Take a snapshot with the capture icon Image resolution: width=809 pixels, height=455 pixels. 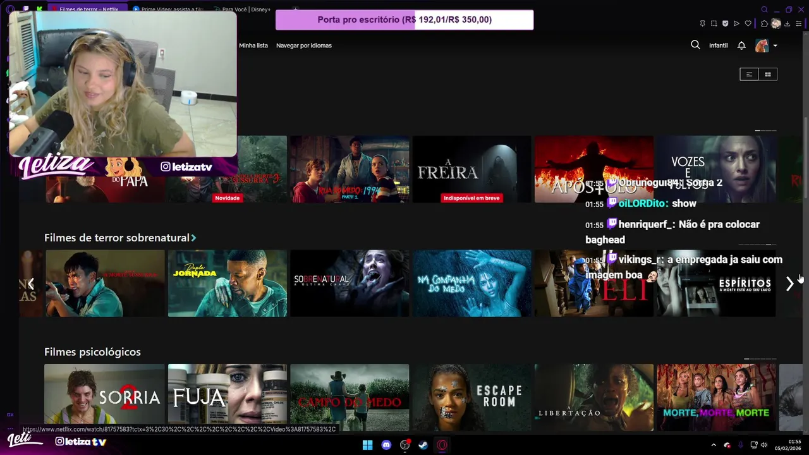[x=714, y=23]
